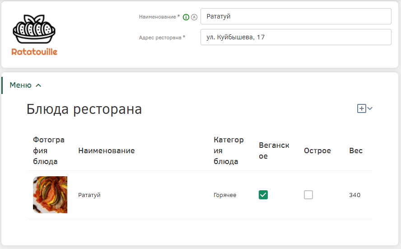Click the Категория блюда column header
Image resolution: width=401 pixels, height=249 pixels.
[228, 150]
